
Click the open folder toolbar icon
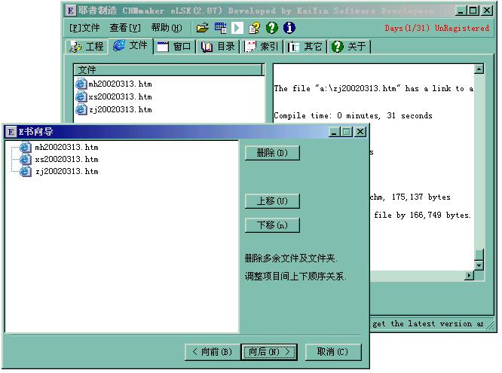point(202,28)
